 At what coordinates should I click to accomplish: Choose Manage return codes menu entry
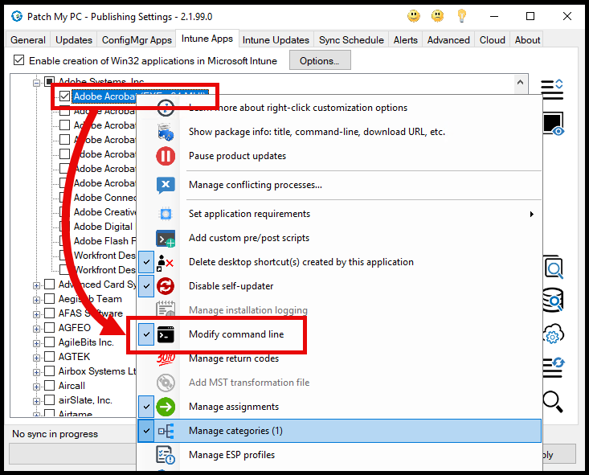[340, 358]
